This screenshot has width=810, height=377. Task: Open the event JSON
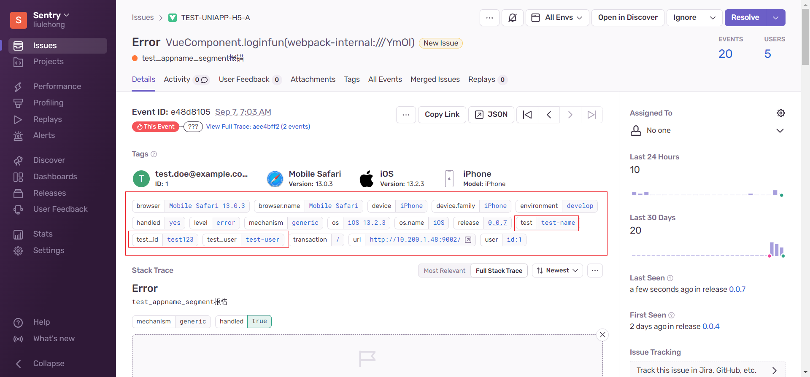[491, 115]
